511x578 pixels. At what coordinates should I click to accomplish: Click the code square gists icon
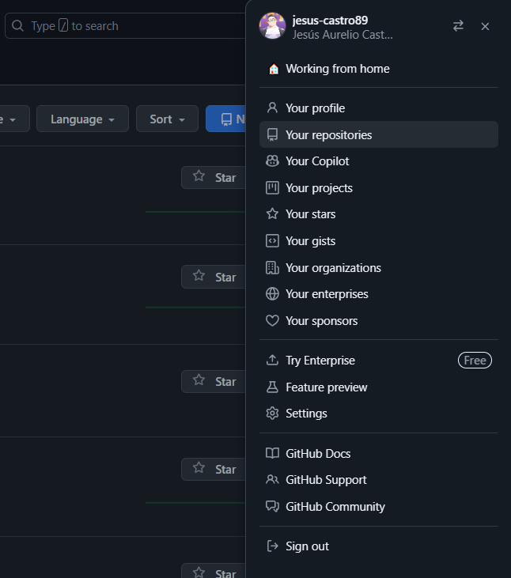[x=272, y=240]
